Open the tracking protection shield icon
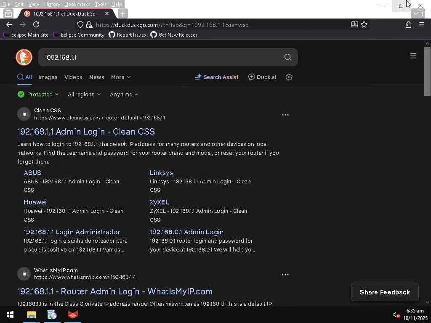Viewport: 431px width, 323px height. click(80, 25)
